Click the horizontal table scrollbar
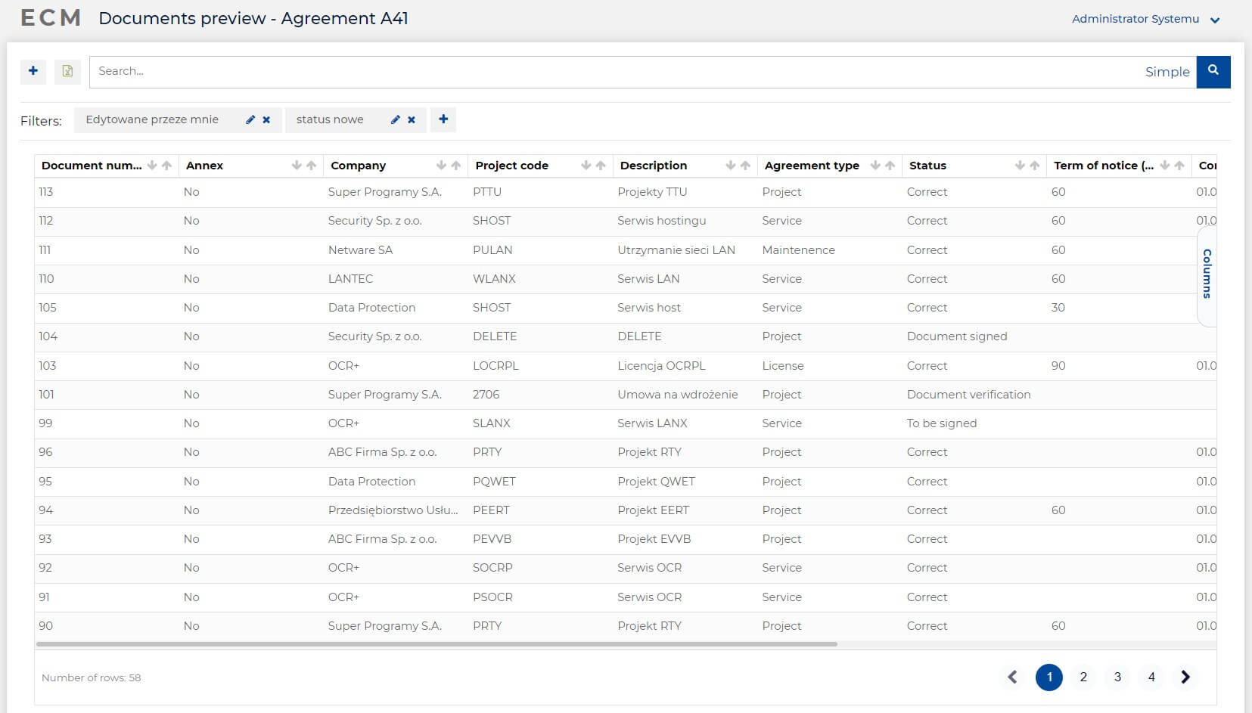The height and width of the screenshot is (713, 1252). [436, 644]
